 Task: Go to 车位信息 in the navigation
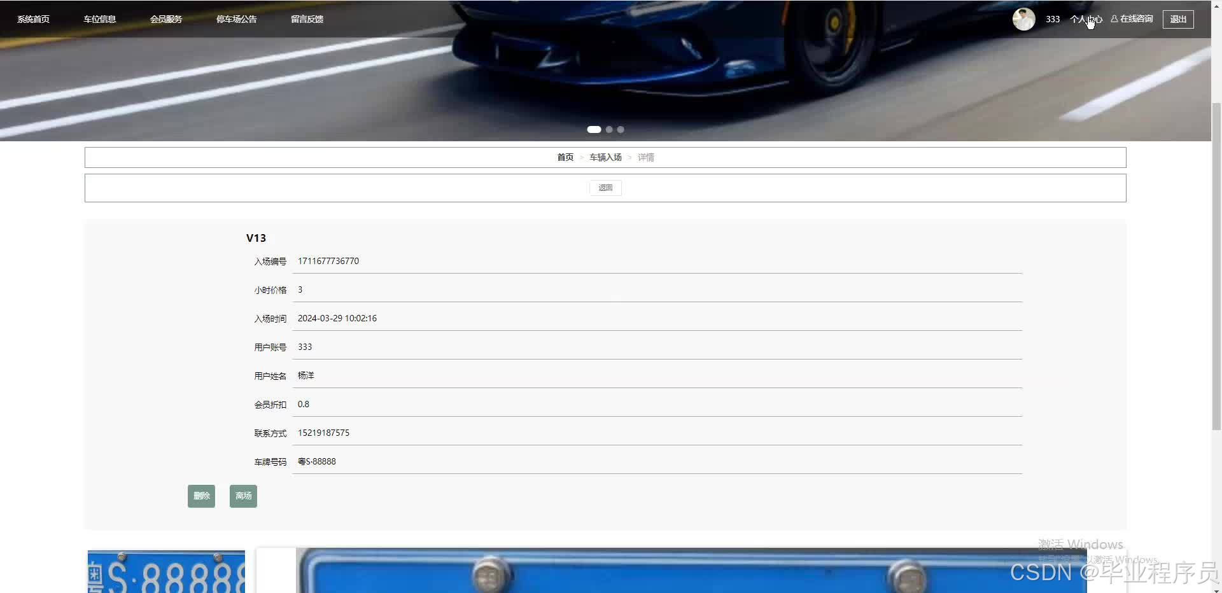[100, 19]
